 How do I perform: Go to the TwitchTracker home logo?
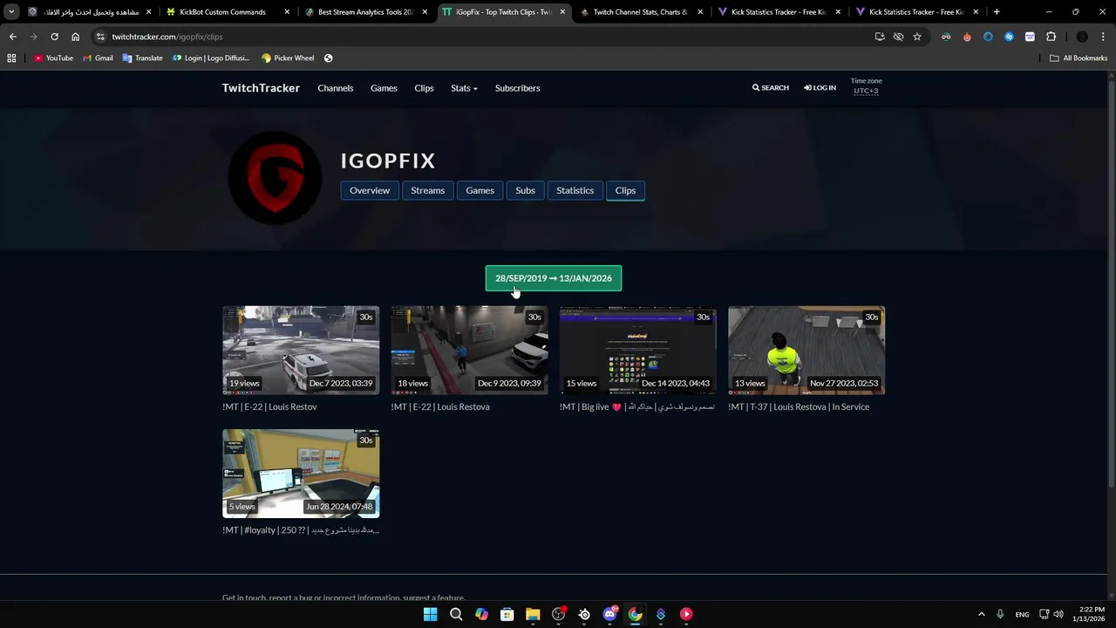261,88
